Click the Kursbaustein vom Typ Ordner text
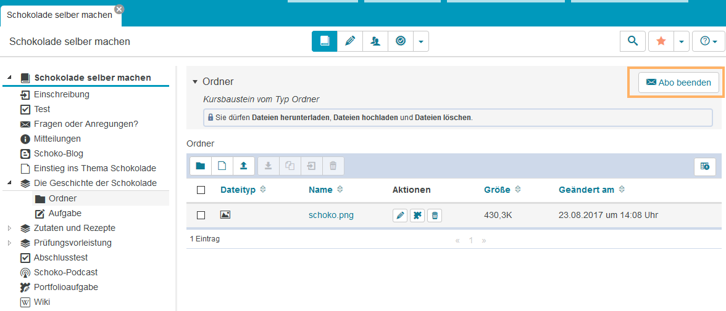726x311 pixels. 261,99
